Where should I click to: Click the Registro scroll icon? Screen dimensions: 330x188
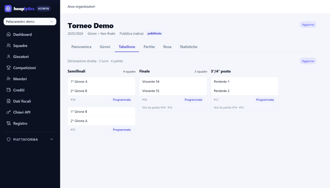pyautogui.click(x=9, y=123)
